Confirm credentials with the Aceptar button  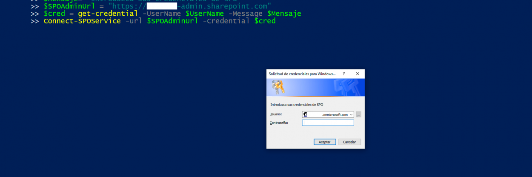pyautogui.click(x=325, y=142)
